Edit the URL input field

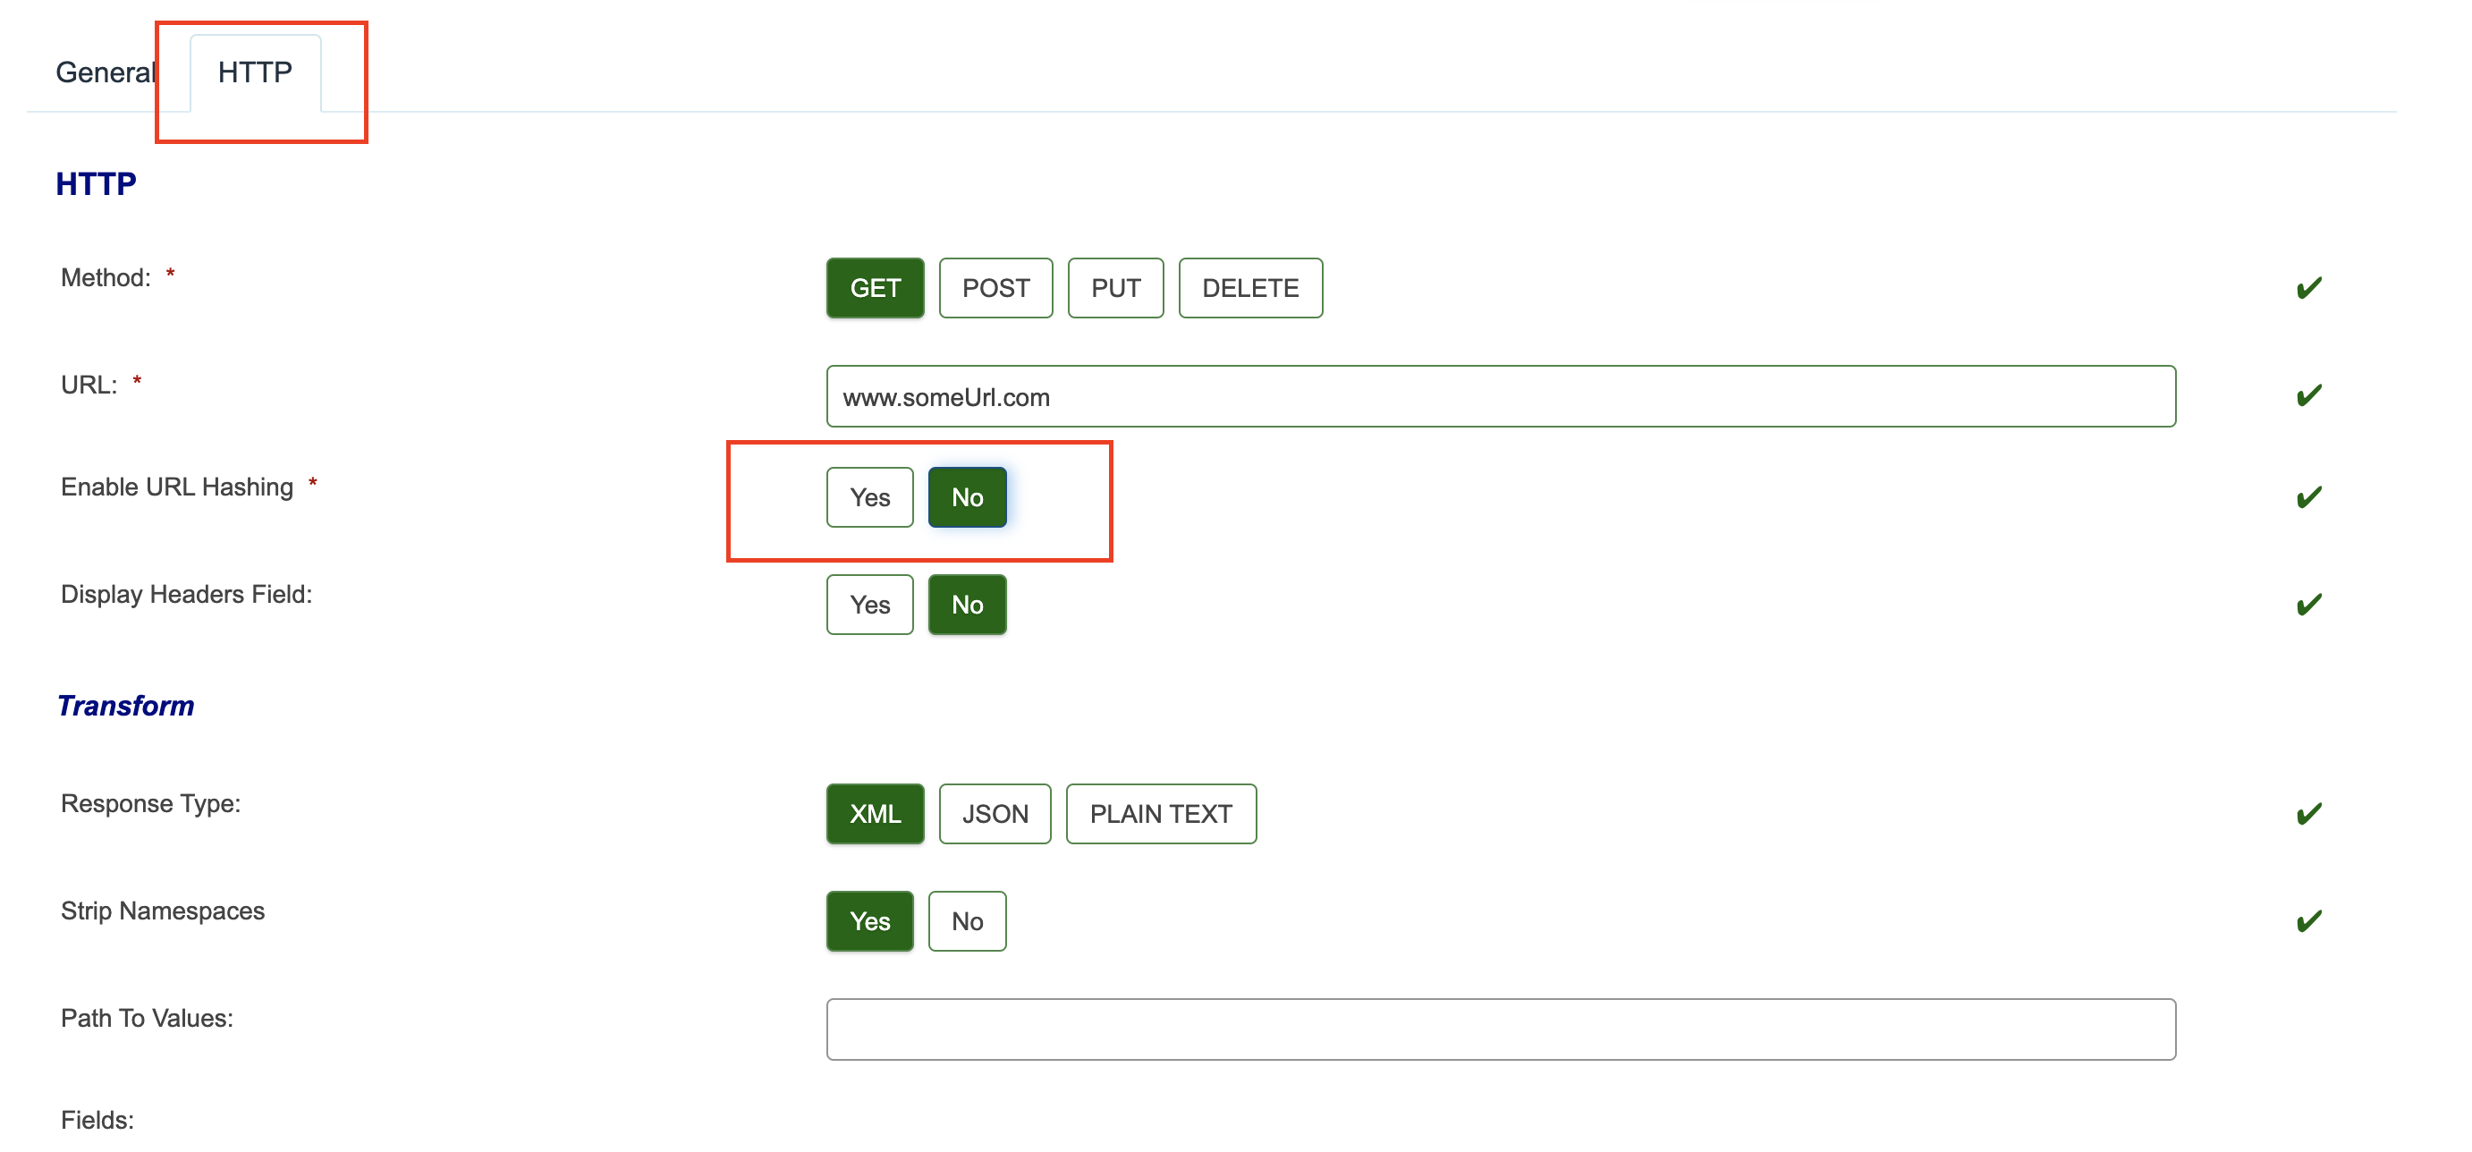(x=1500, y=396)
